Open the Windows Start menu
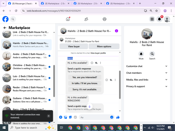Viewport: 175px width, 131px height. [x=4, y=128]
